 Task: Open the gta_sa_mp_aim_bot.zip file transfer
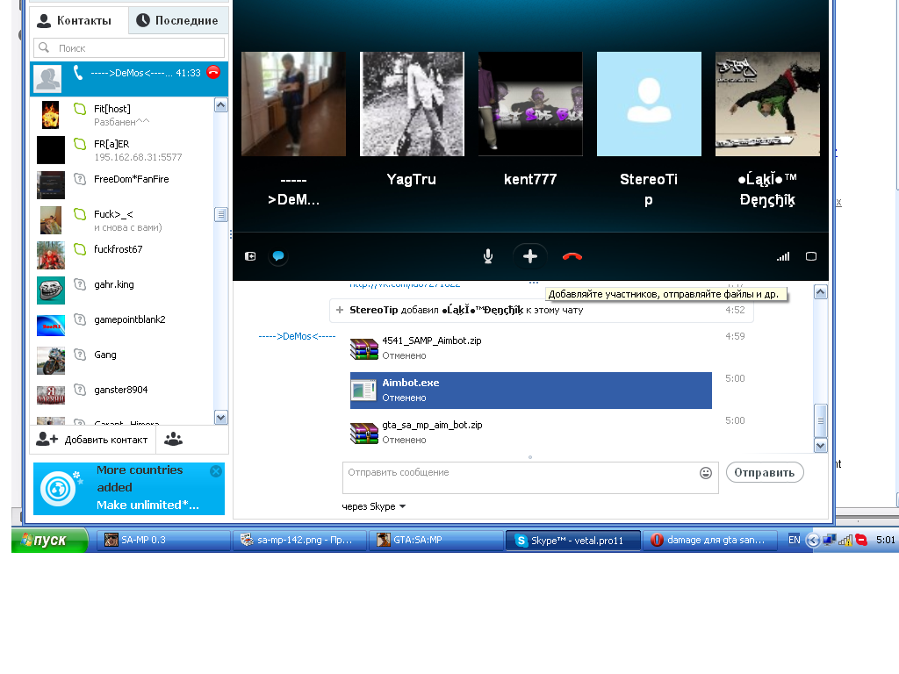tap(530, 432)
